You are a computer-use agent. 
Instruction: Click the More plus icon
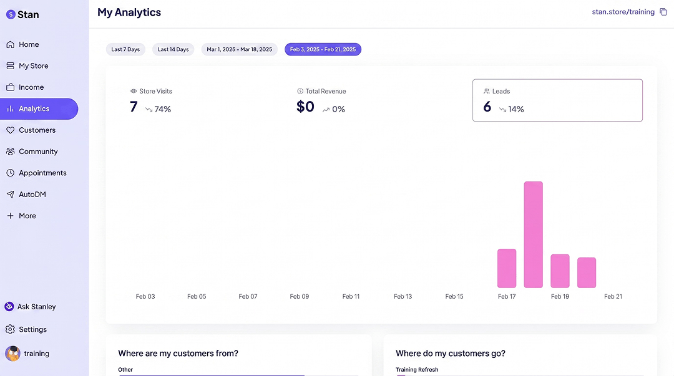(11, 216)
